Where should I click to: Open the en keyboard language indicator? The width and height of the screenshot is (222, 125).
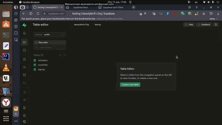[196, 2]
